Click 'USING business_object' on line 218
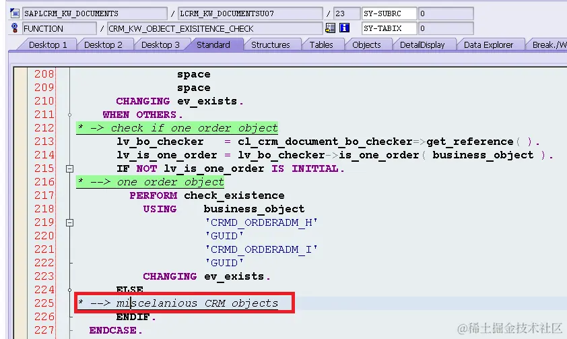This screenshot has height=339, width=567. [224, 209]
